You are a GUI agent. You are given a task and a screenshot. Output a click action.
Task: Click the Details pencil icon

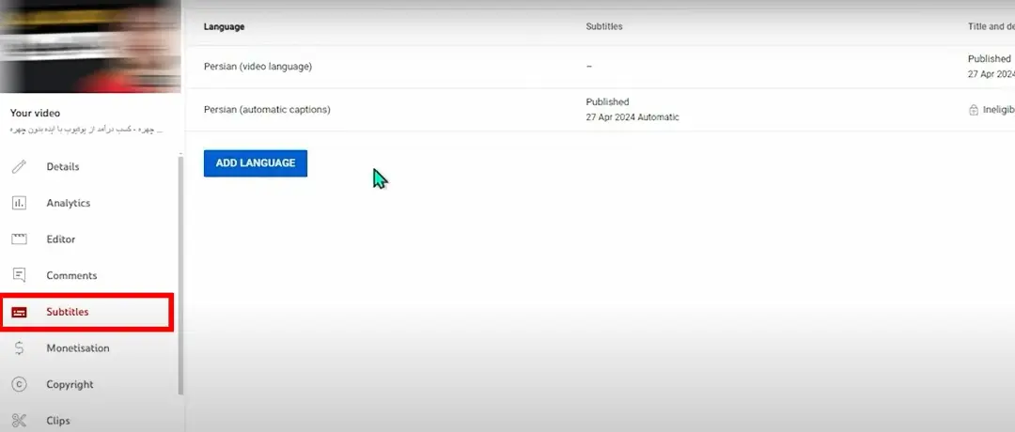click(20, 167)
